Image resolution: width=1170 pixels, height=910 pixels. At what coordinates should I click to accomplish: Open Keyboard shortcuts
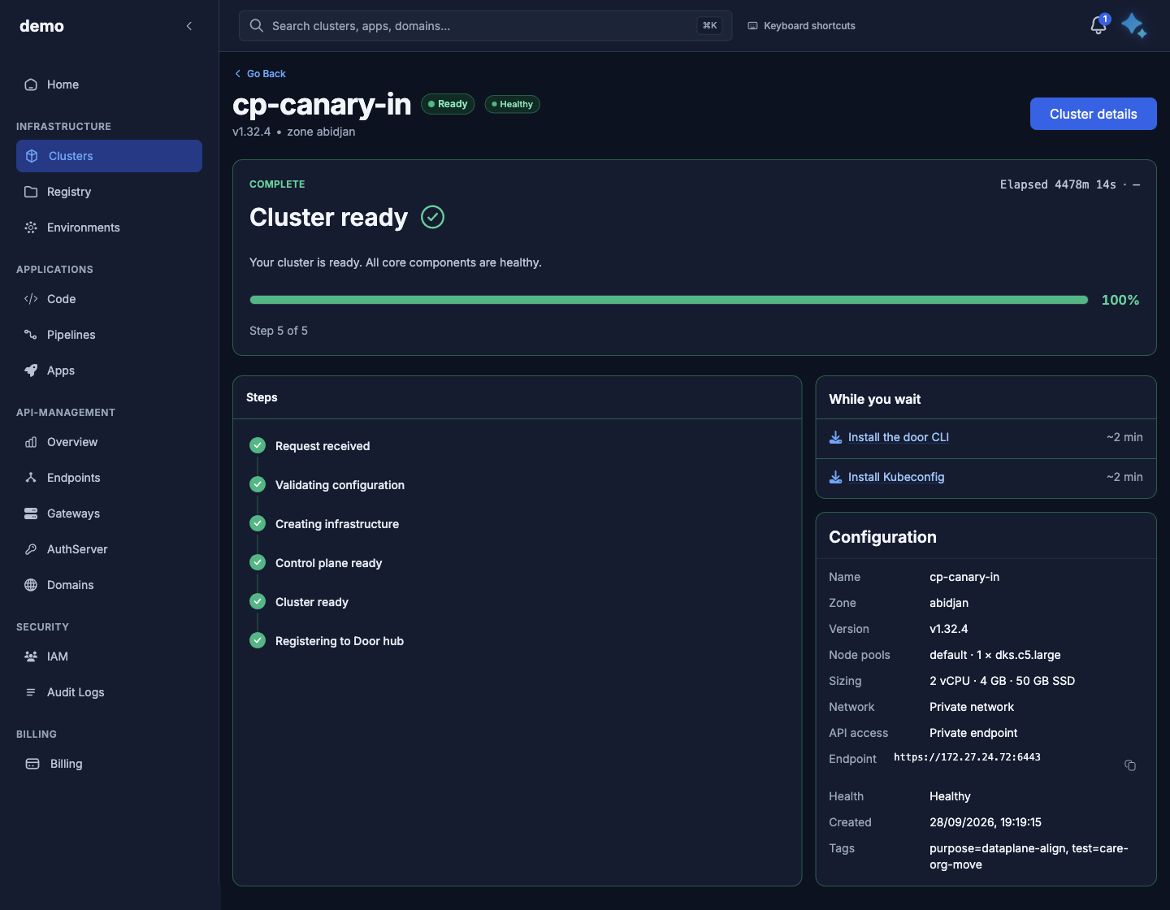tap(801, 26)
